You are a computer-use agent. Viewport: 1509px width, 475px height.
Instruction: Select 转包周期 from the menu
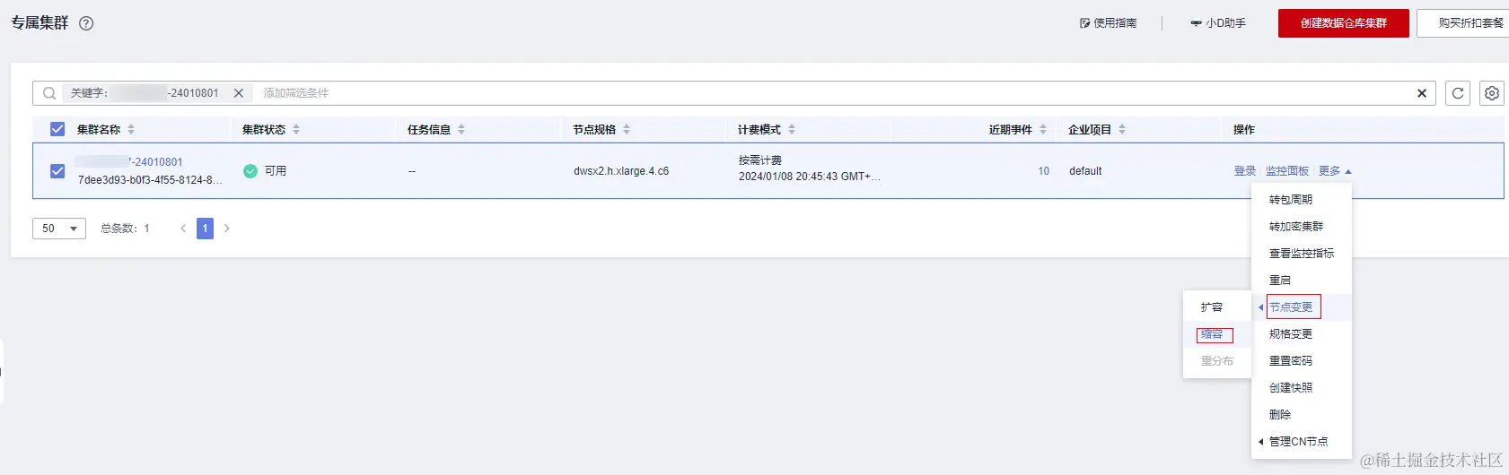pyautogui.click(x=1291, y=200)
